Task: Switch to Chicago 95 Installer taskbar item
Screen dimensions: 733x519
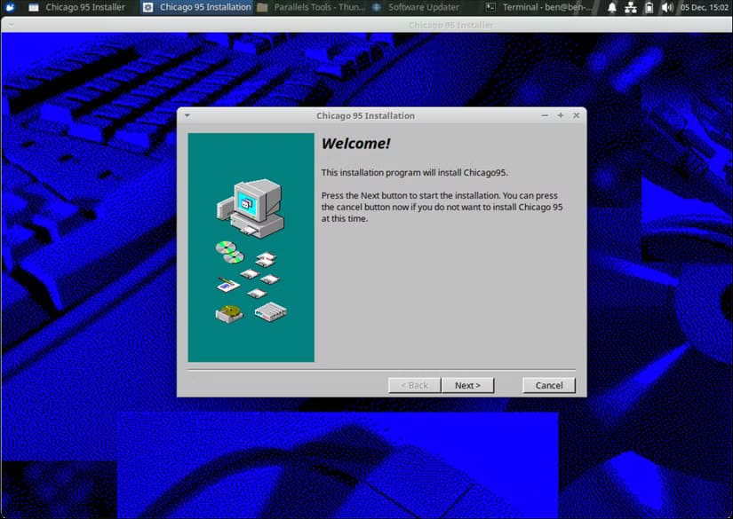Action: [x=77, y=7]
